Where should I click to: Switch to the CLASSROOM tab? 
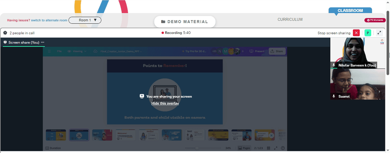click(x=350, y=11)
